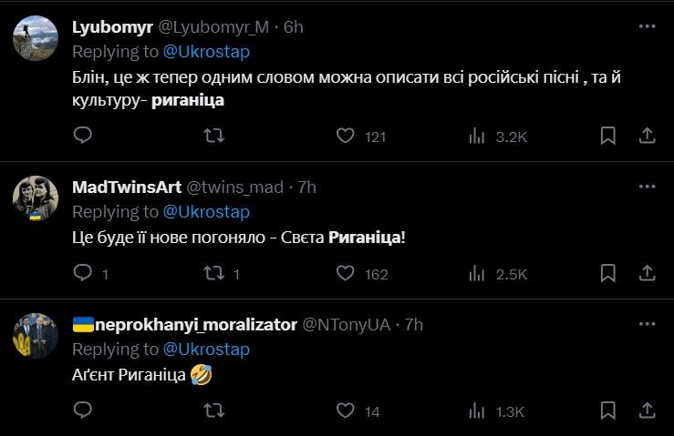Like Lyubomyr's tweet with 121 likes
This screenshot has width=674, height=436.
(346, 136)
